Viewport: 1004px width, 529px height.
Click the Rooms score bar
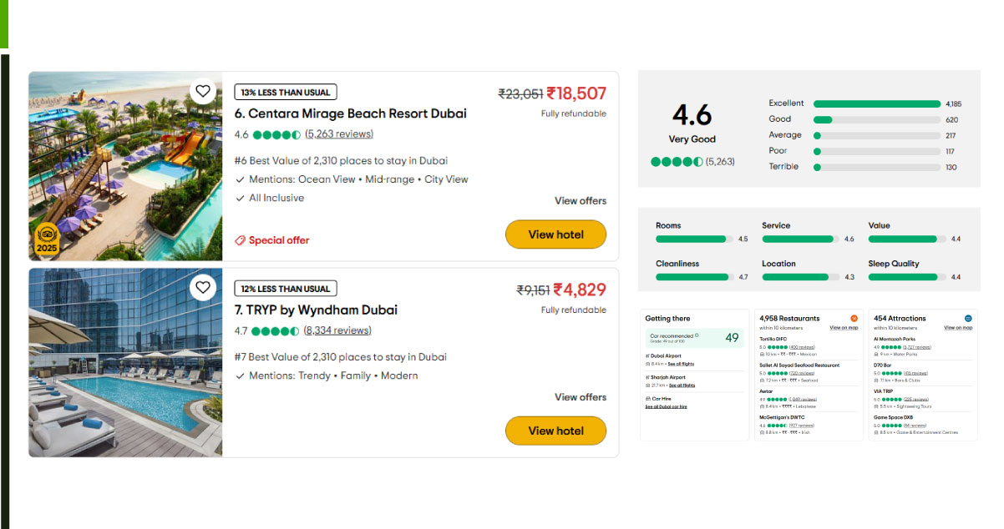[694, 239]
